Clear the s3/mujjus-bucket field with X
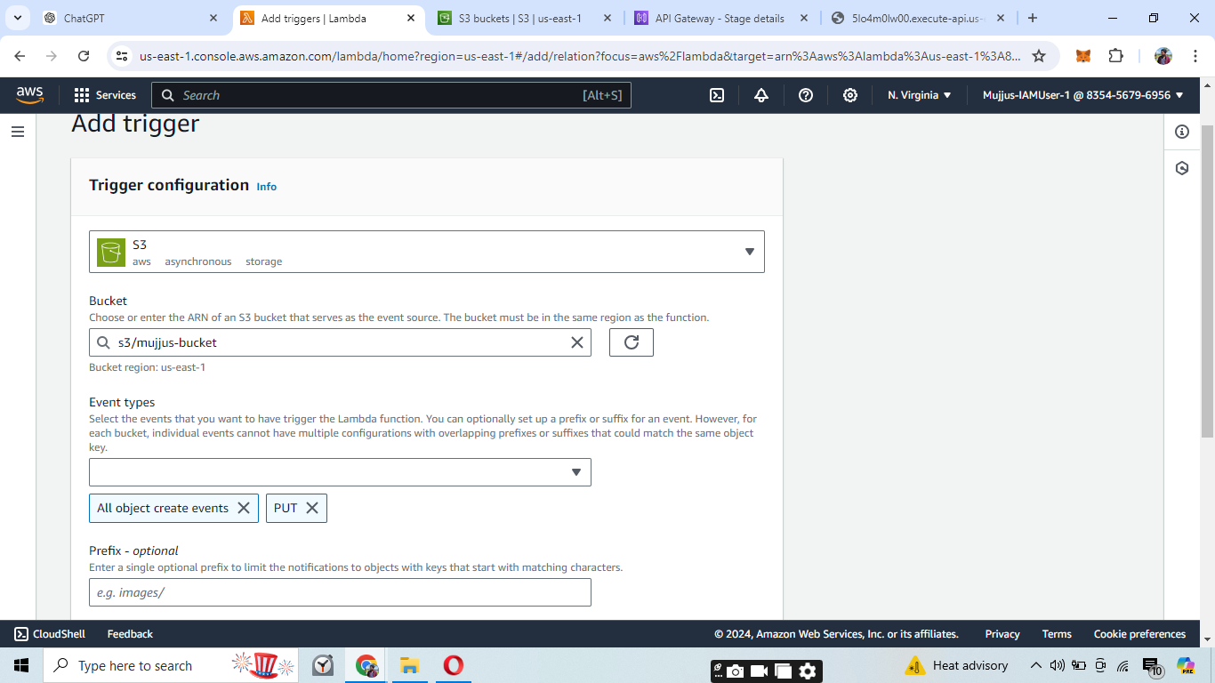 pos(576,342)
